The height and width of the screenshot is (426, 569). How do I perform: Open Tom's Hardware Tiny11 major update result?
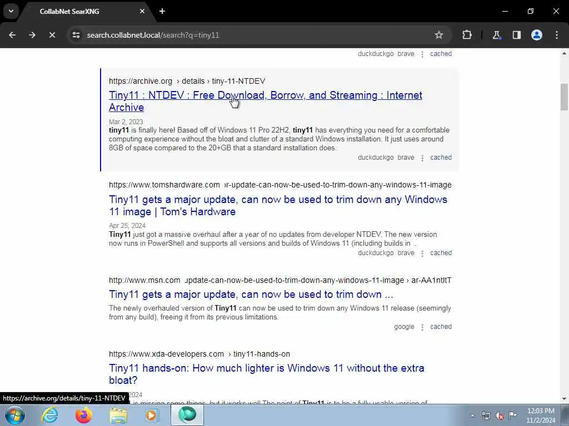(x=278, y=205)
